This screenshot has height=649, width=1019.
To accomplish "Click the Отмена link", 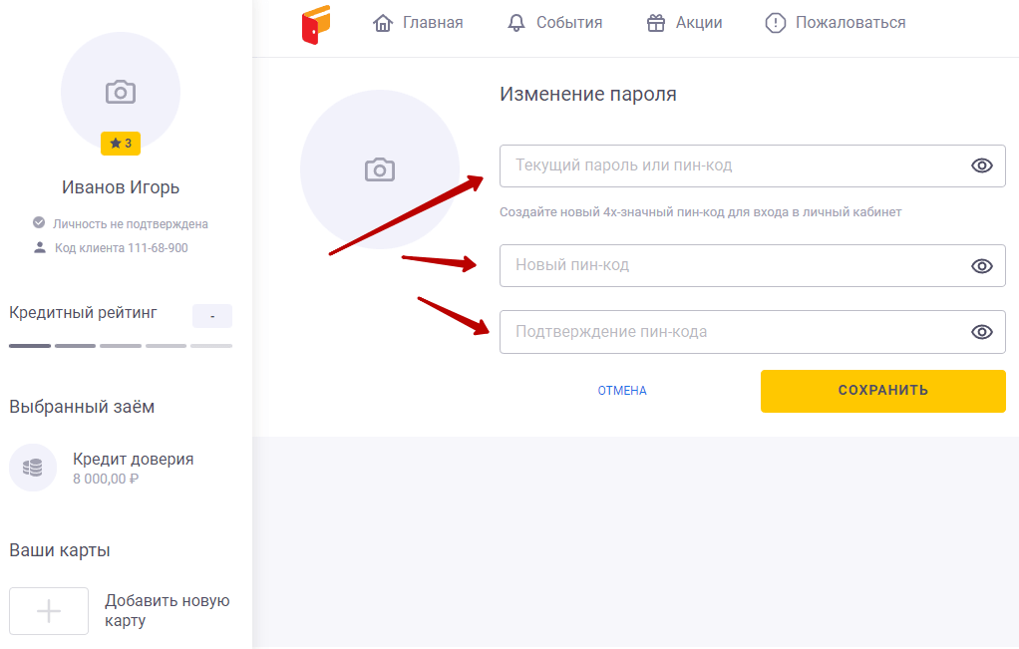I will (x=622, y=391).
